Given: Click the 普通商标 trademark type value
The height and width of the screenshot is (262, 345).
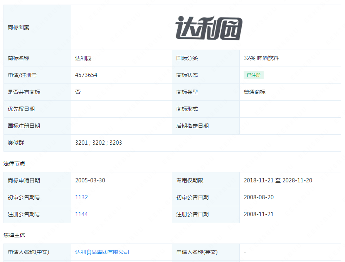Looking at the screenshot, I should (254, 92).
